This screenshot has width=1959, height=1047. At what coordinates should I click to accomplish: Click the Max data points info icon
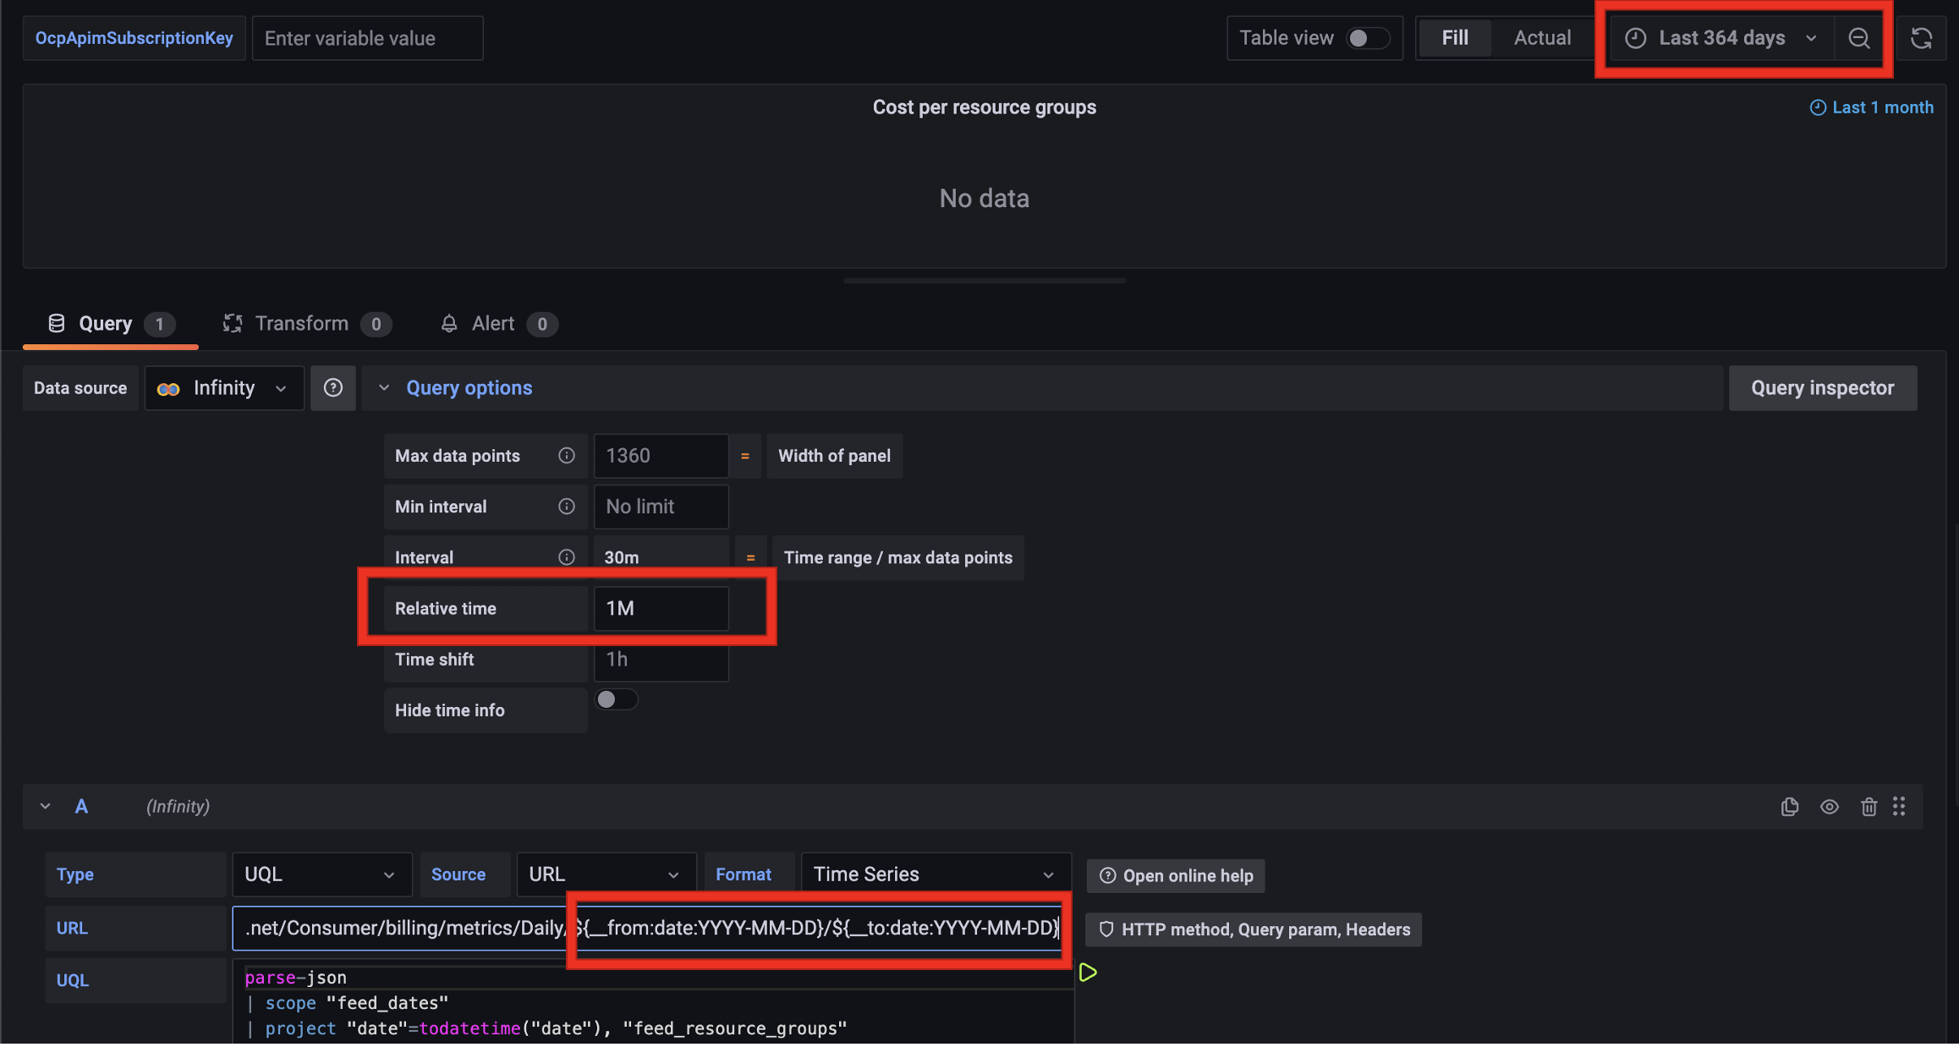[x=566, y=456]
